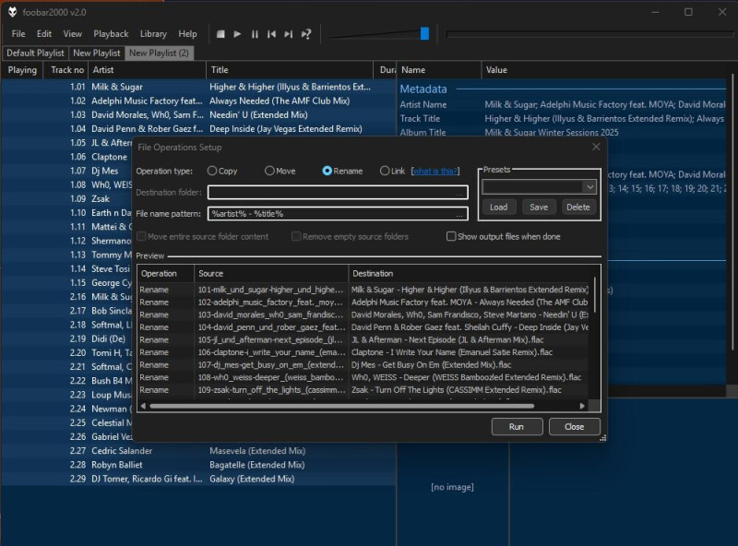Click the Track no column header
Viewport: 738px width, 546px height.
click(x=66, y=70)
